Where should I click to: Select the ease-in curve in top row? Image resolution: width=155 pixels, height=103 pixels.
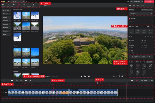pos(150,66)
